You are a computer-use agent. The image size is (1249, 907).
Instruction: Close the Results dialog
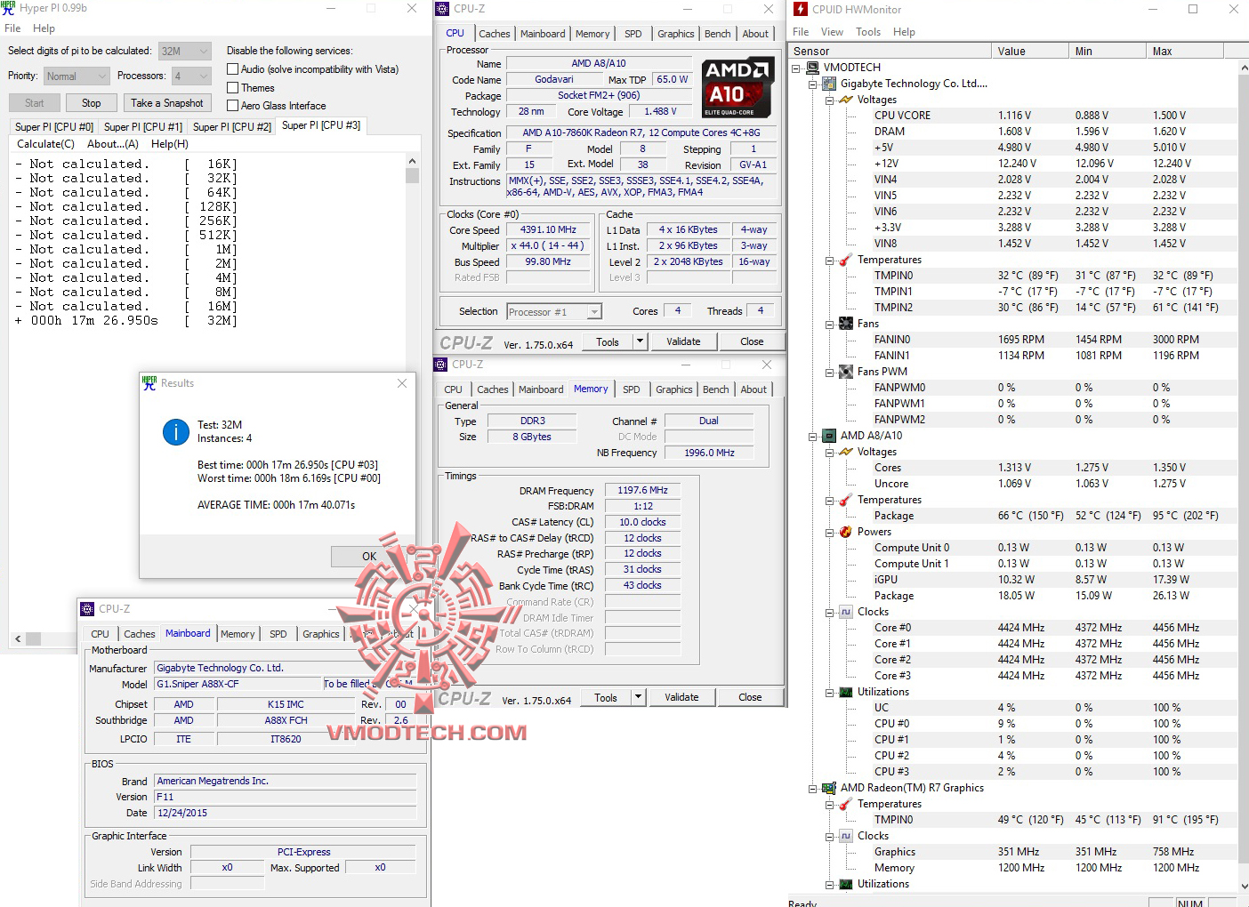tap(402, 383)
